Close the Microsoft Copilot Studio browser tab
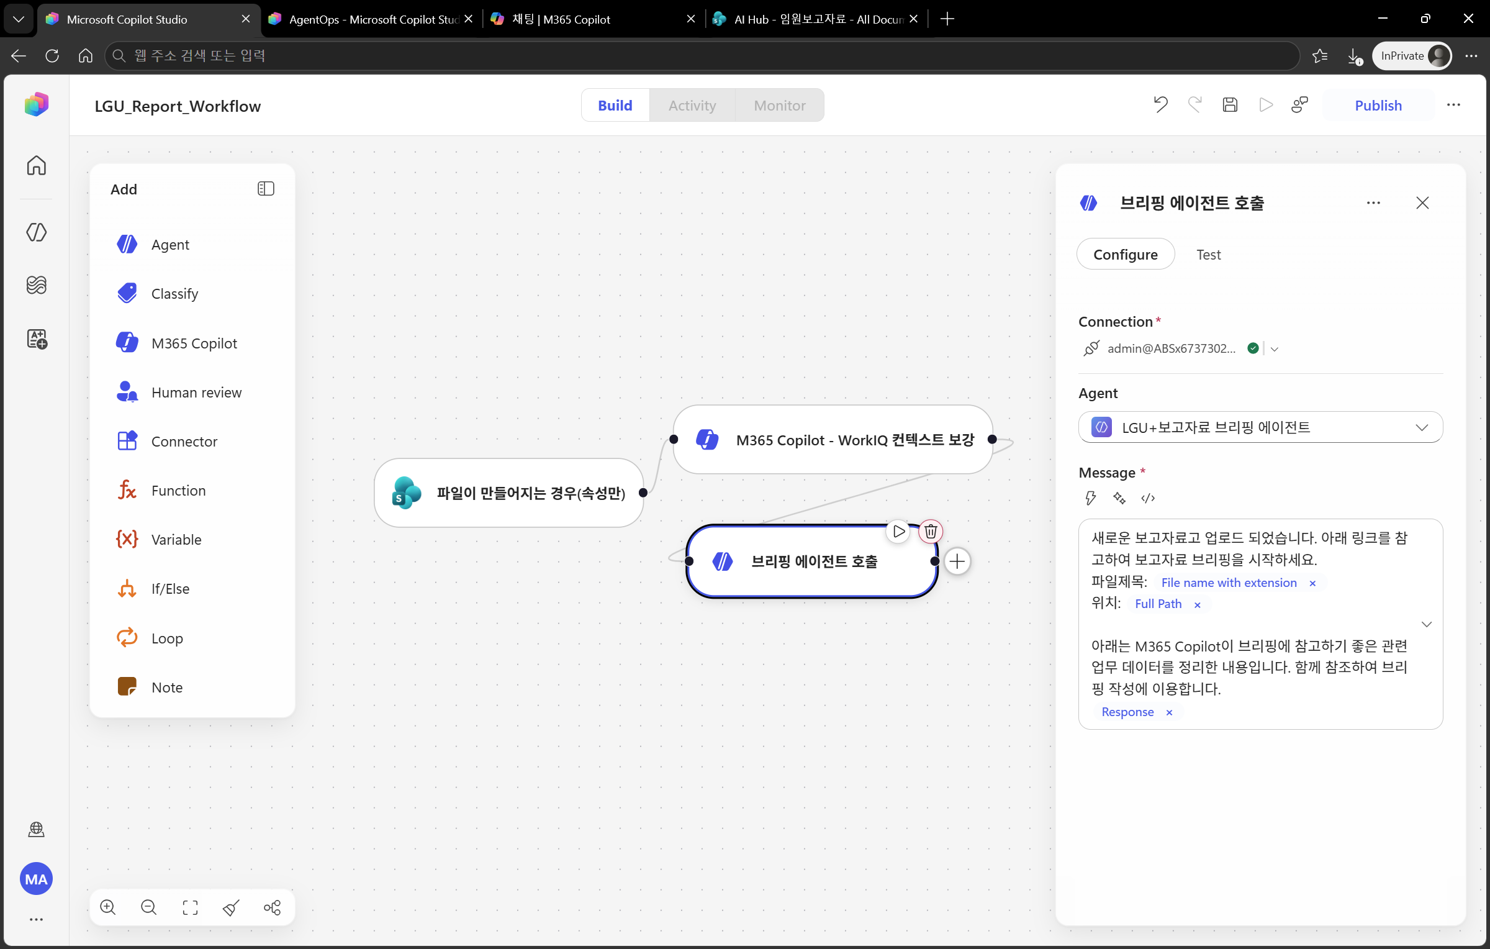Image resolution: width=1490 pixels, height=949 pixels. [246, 19]
